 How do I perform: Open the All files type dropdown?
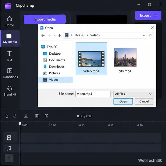tap(133, 94)
